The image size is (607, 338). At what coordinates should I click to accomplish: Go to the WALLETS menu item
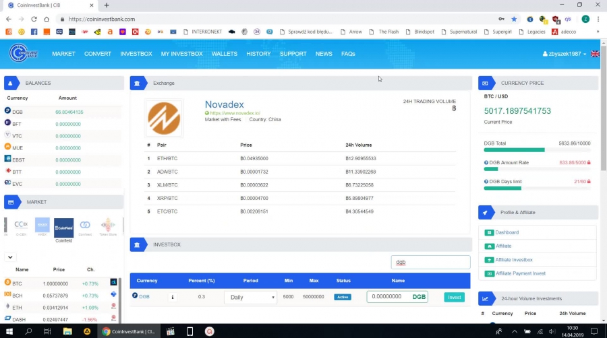[225, 54]
